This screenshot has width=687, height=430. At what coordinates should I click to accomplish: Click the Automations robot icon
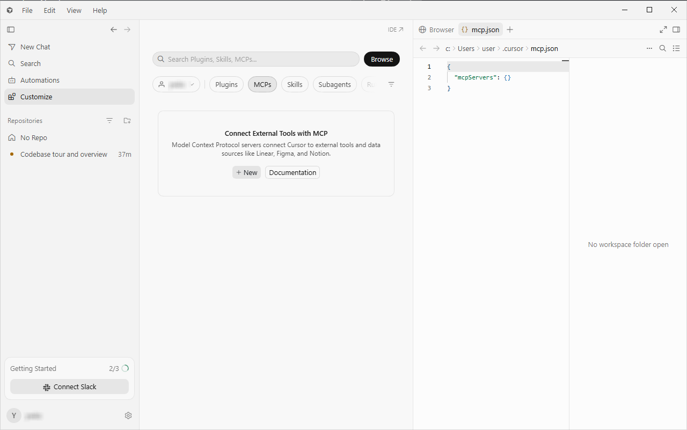click(x=12, y=80)
